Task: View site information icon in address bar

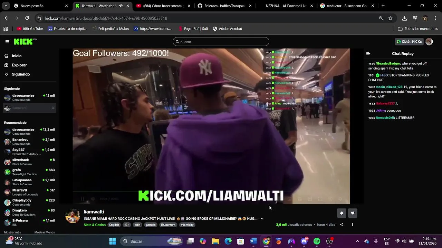Action: point(39,18)
